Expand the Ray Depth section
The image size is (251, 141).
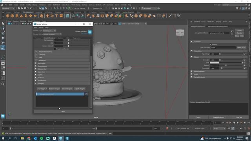click(62, 63)
